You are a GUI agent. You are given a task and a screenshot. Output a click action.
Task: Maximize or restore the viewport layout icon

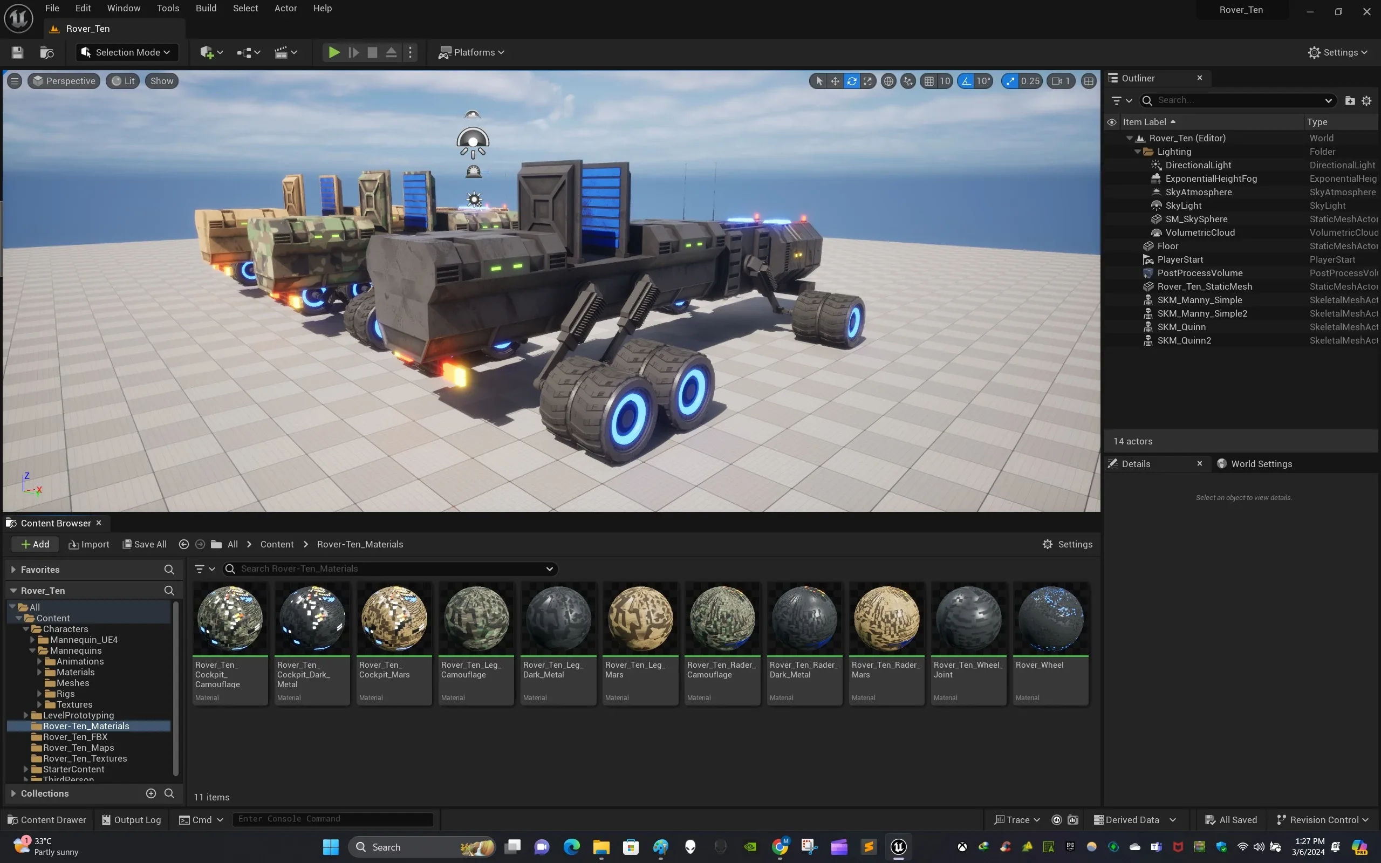click(1088, 81)
